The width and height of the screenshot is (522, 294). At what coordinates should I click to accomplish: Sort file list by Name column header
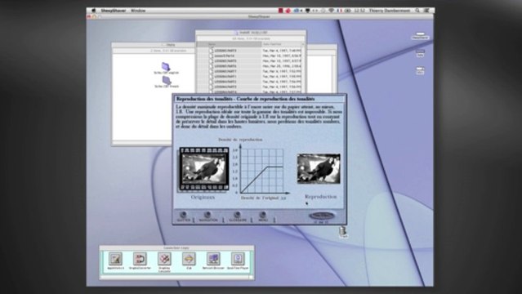230,44
